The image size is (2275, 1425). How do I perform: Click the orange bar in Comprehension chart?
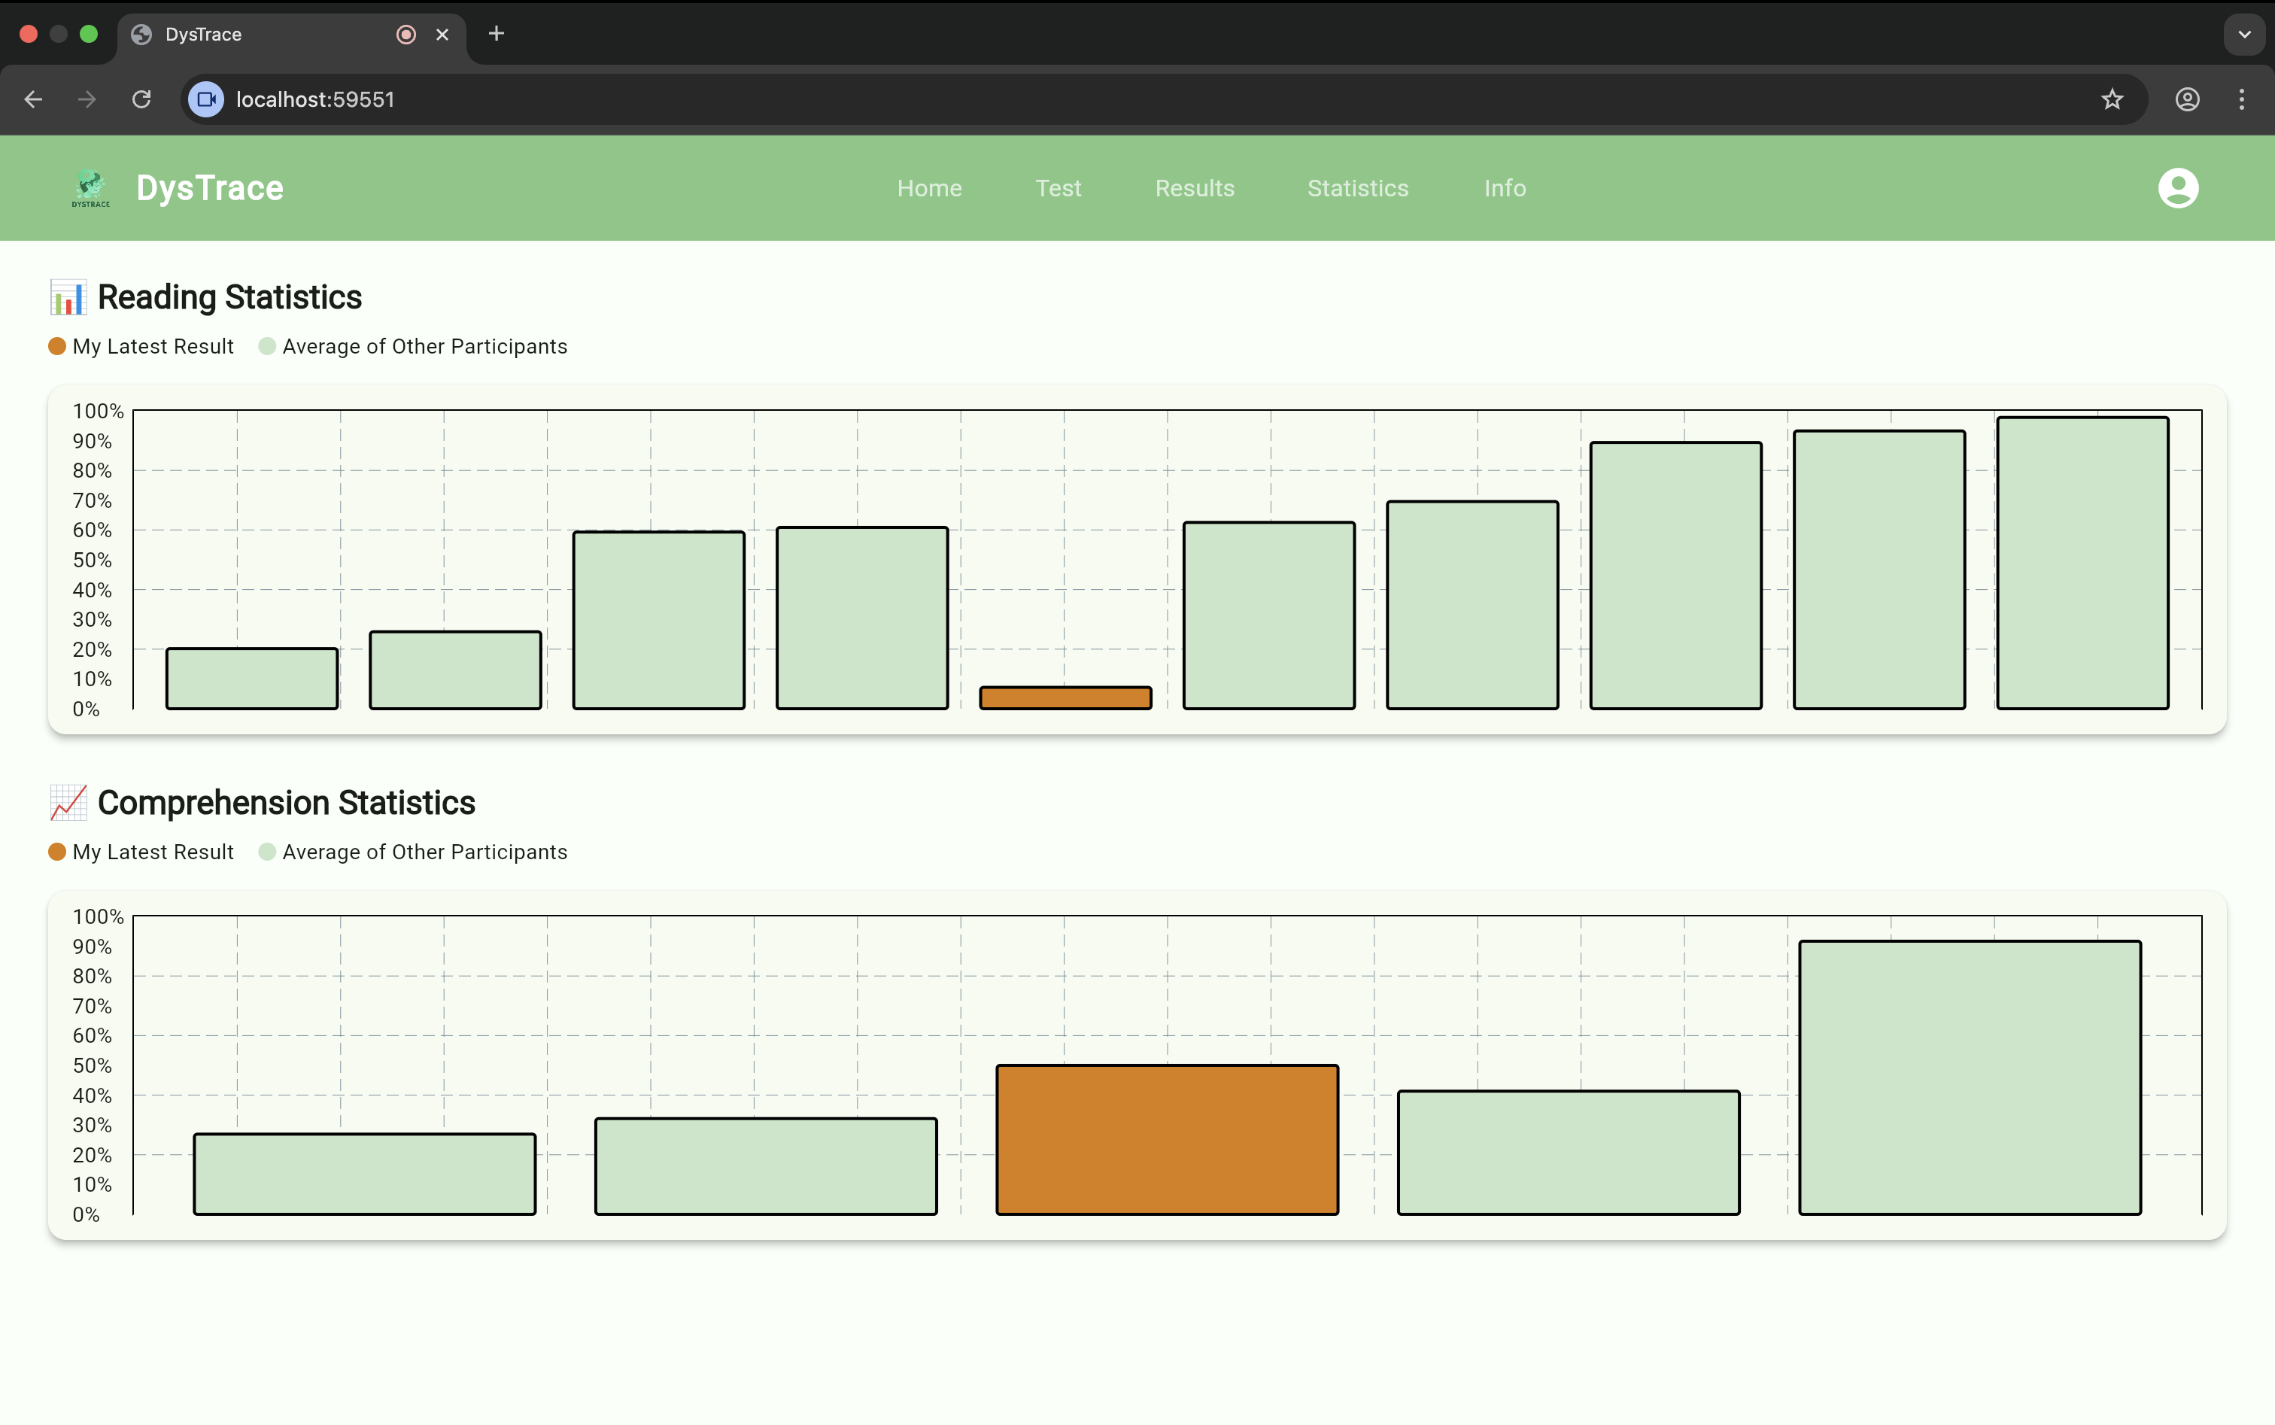click(x=1167, y=1138)
